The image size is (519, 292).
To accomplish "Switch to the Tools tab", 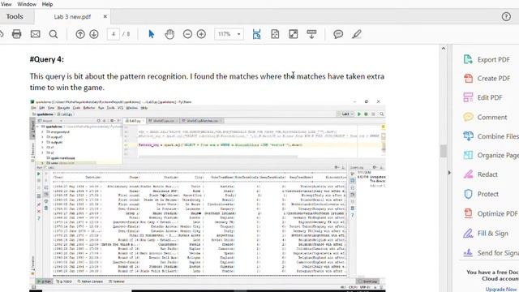I will 15,16.
